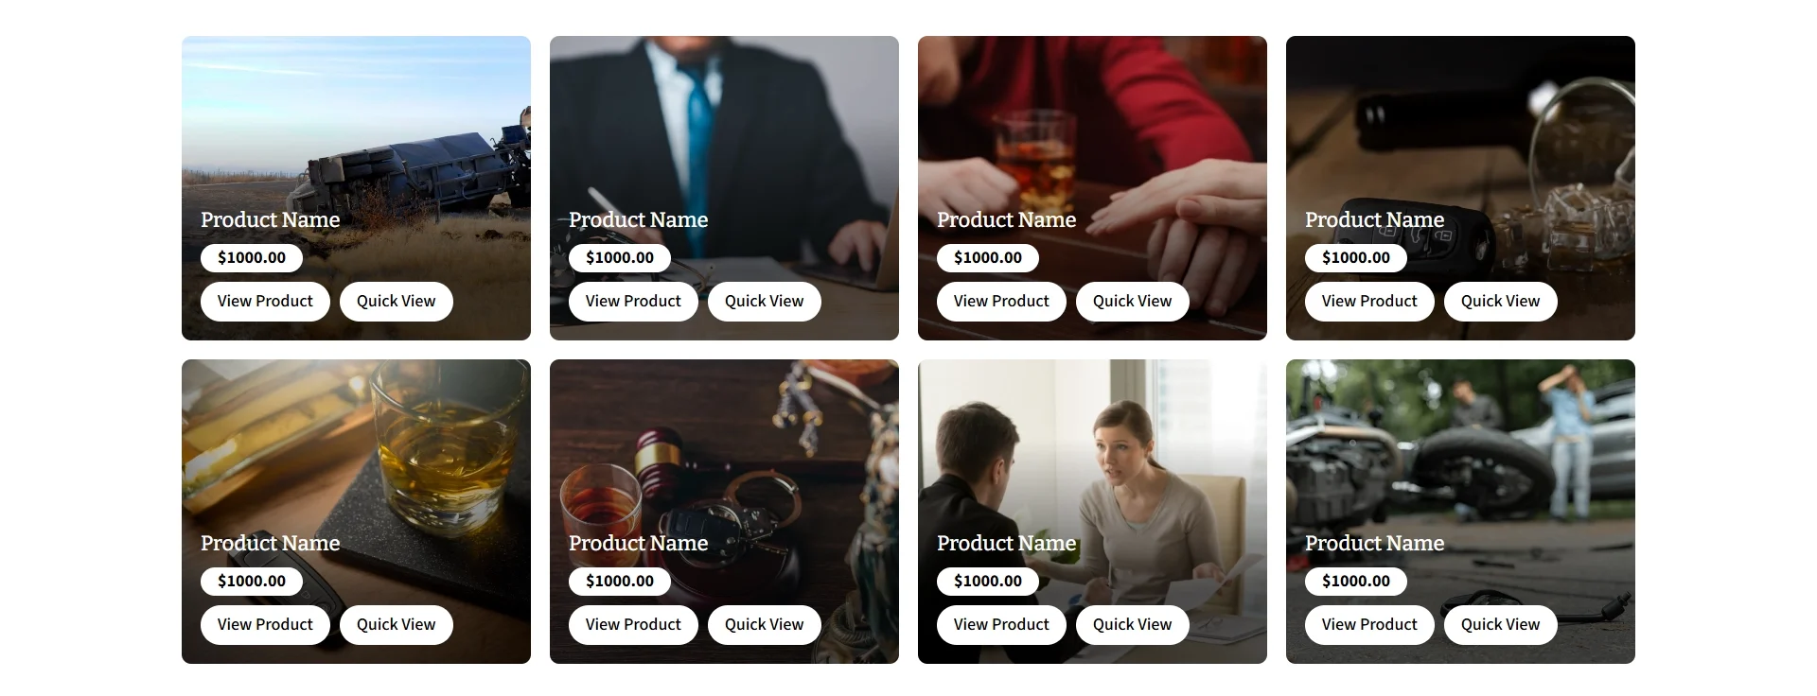Quick View the whiskey glass on coaster card

coord(396,625)
